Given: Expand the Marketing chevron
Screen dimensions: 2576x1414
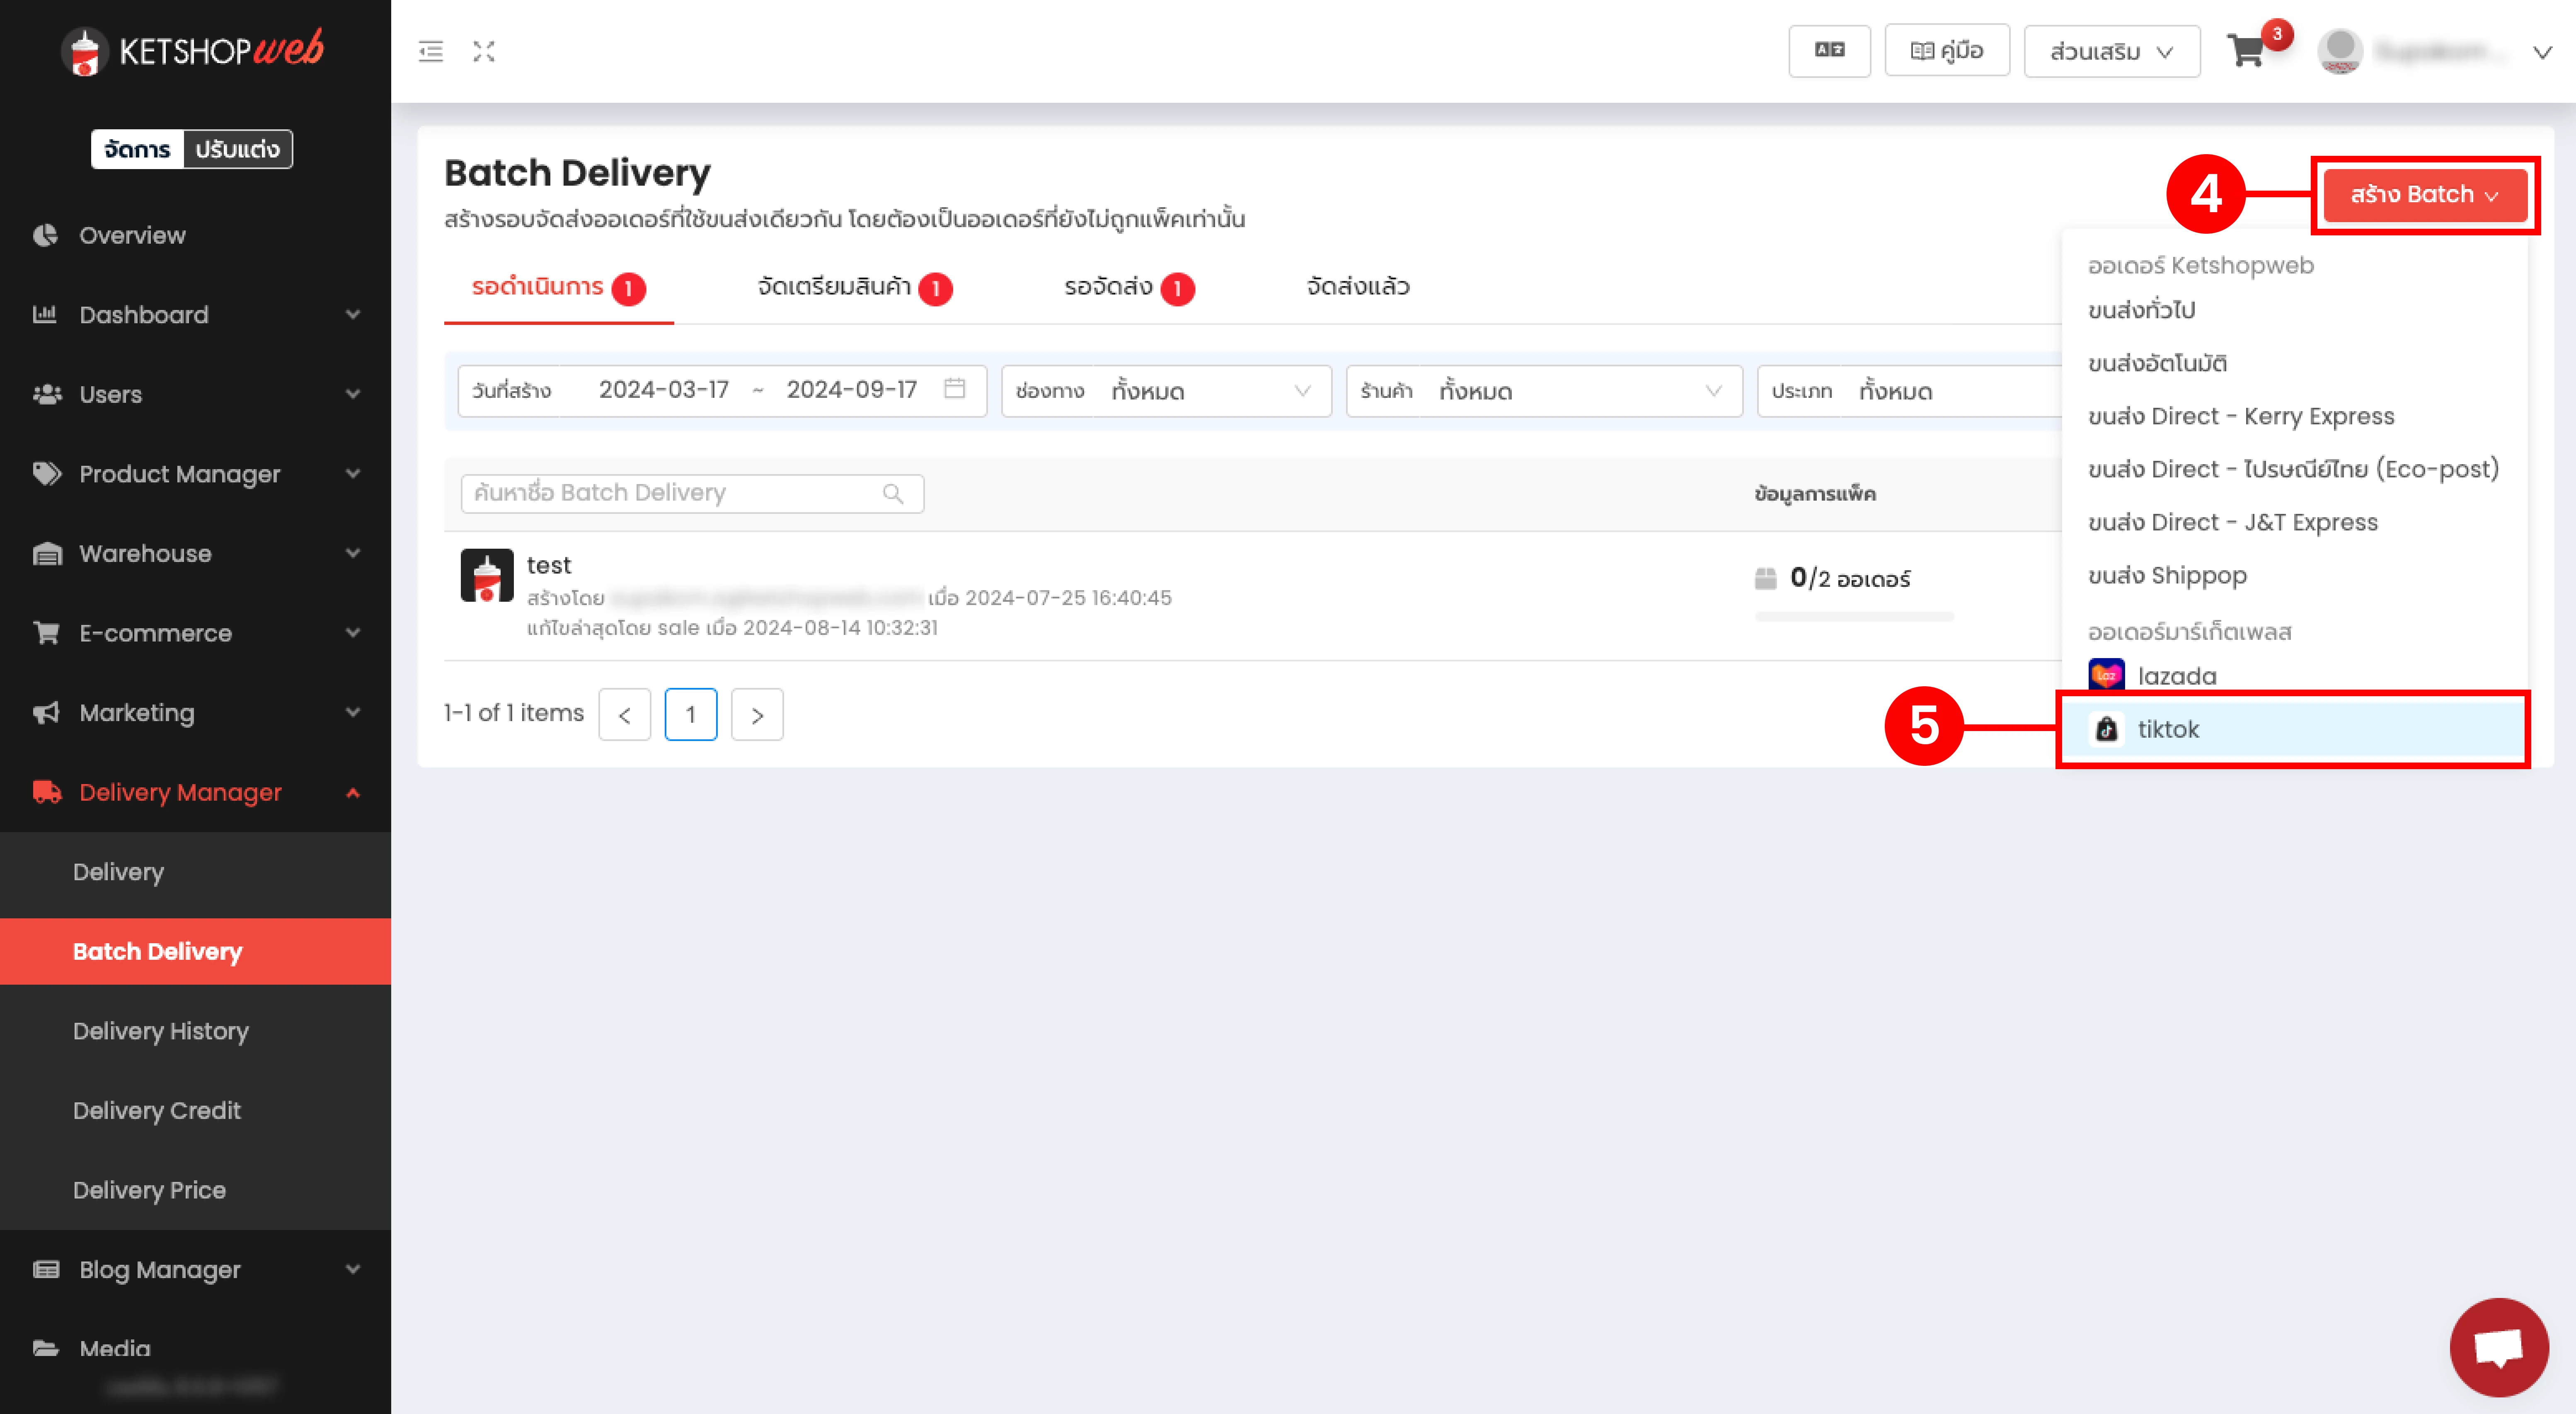Looking at the screenshot, I should (x=353, y=712).
